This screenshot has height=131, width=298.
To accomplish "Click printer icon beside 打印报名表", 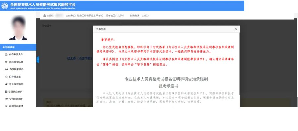I will (x=6, y=77).
